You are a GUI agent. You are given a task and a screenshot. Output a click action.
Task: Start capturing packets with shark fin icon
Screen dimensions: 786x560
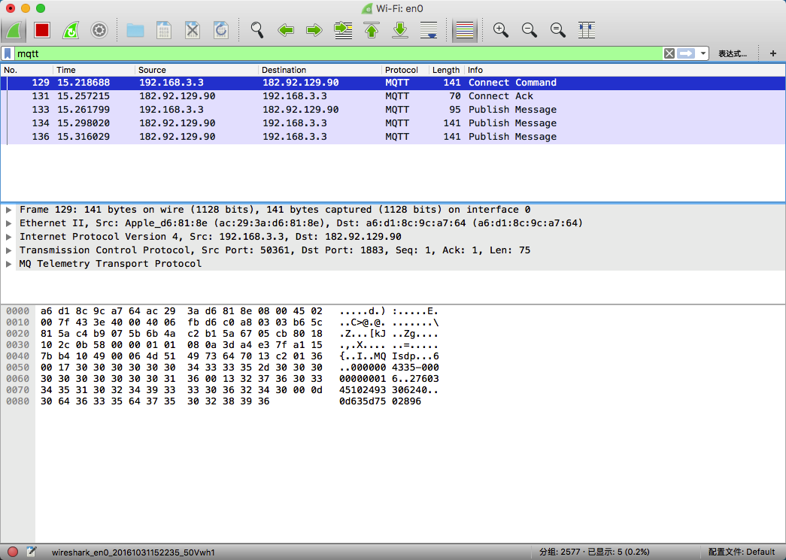pyautogui.click(x=14, y=30)
